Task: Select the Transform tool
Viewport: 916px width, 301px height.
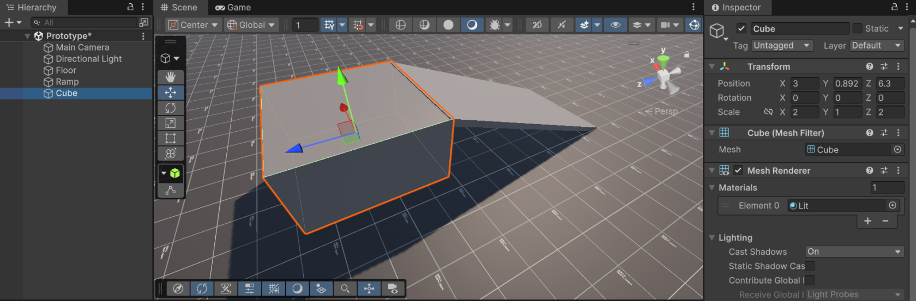Action: pyautogui.click(x=171, y=153)
